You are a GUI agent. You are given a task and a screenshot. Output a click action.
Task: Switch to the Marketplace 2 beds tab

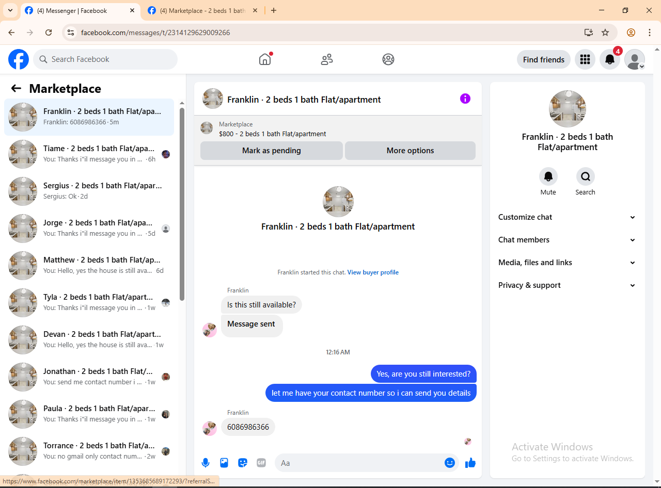pyautogui.click(x=202, y=10)
